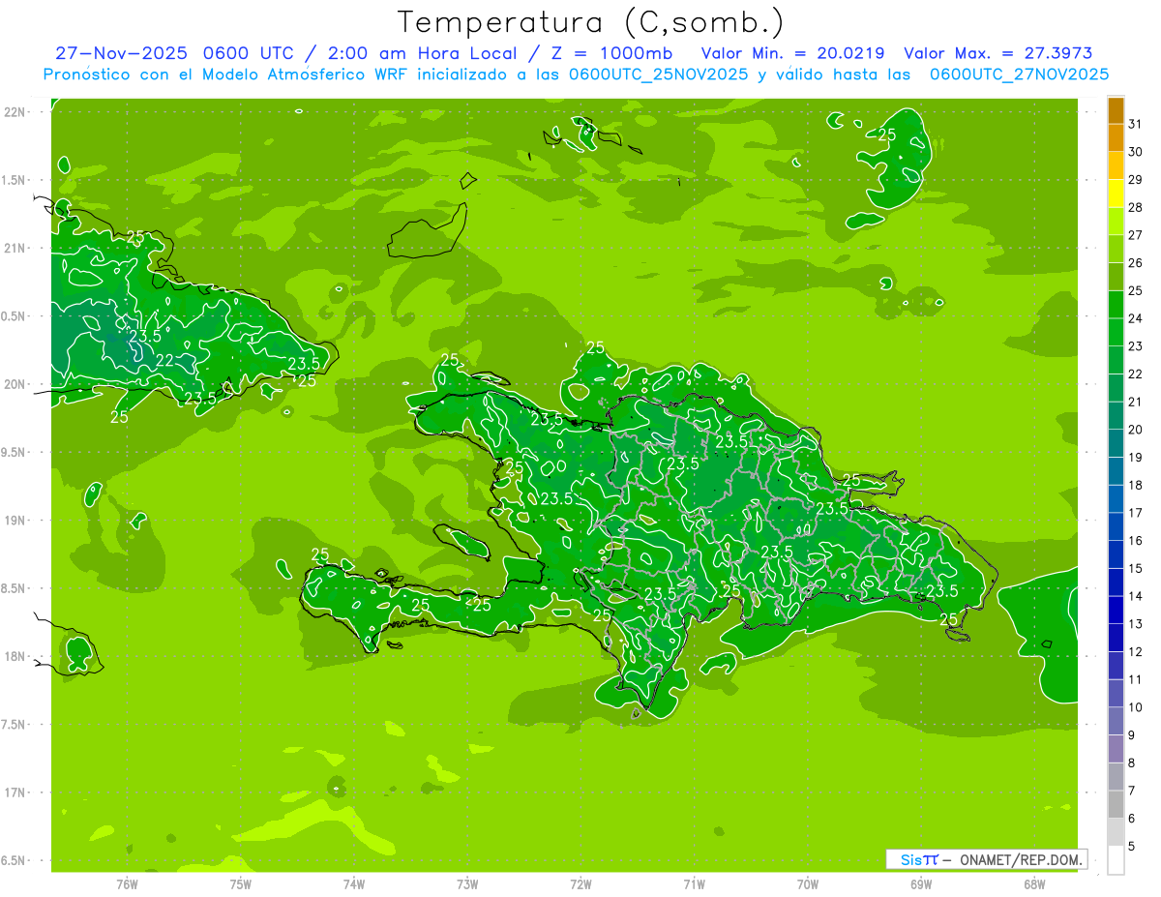Click the '17' label on the color scale
1161x897 pixels.
(x=1136, y=513)
